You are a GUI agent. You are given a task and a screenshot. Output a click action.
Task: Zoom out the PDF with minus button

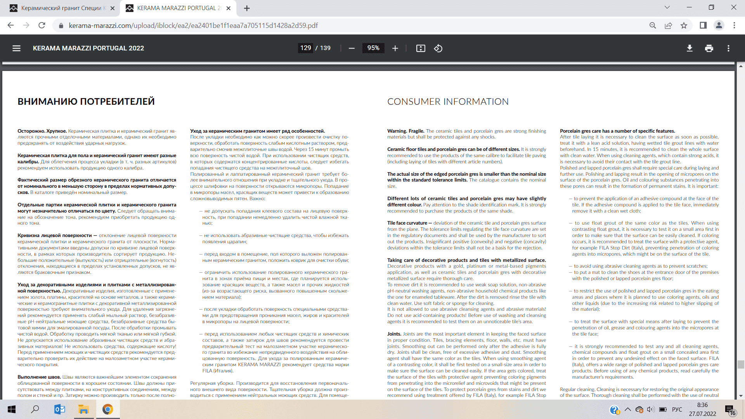coord(352,48)
